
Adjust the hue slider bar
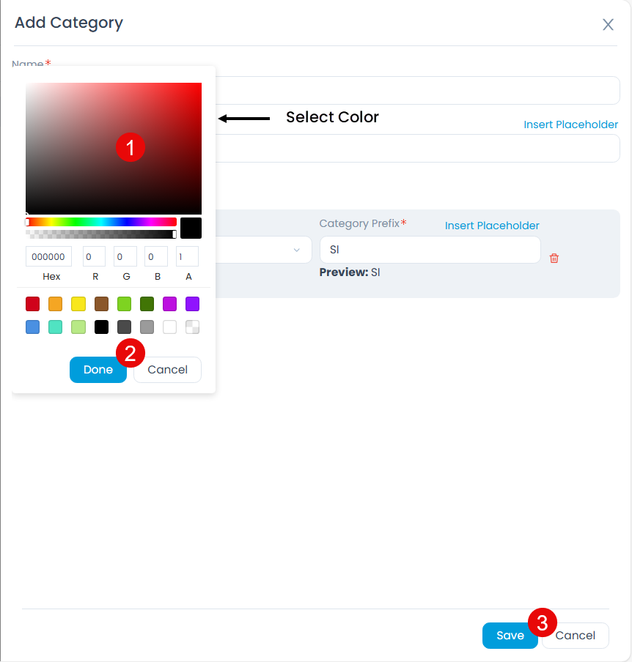click(101, 221)
